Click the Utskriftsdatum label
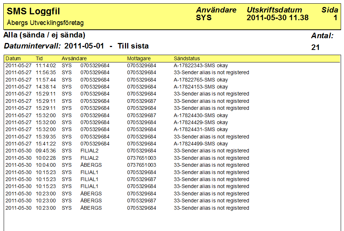Image resolution: width=344 pixels, height=231 pixels. pos(274,10)
